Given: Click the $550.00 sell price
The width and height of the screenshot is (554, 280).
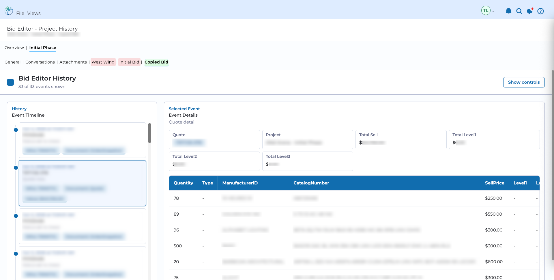Looking at the screenshot, I should [493, 214].
